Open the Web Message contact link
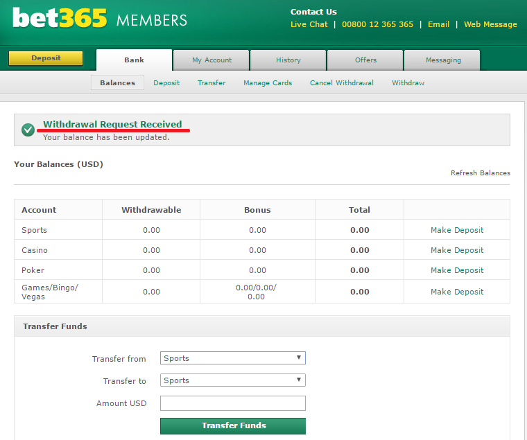The width and height of the screenshot is (527, 440). pos(490,24)
